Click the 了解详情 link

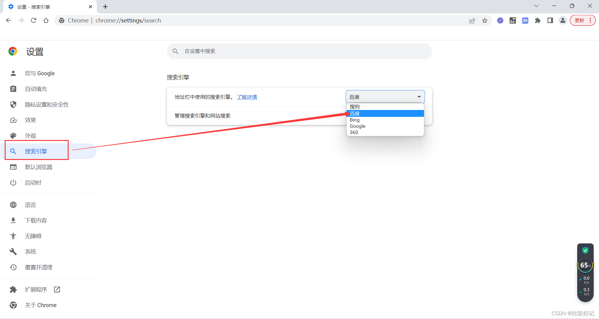pyautogui.click(x=247, y=97)
